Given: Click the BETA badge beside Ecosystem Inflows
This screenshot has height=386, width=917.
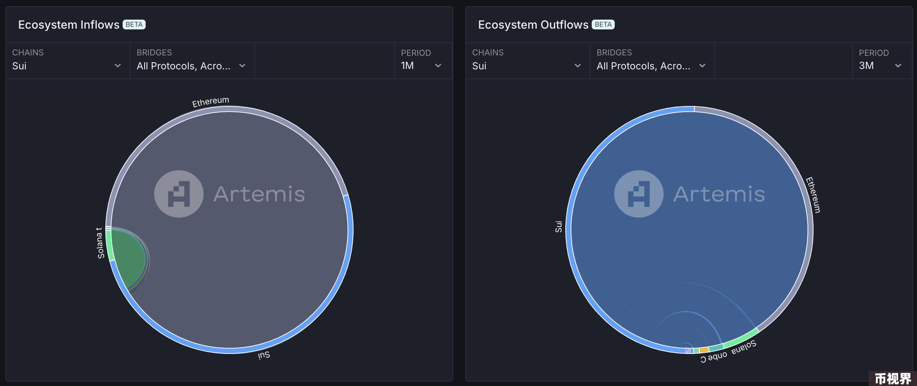Looking at the screenshot, I should [134, 25].
